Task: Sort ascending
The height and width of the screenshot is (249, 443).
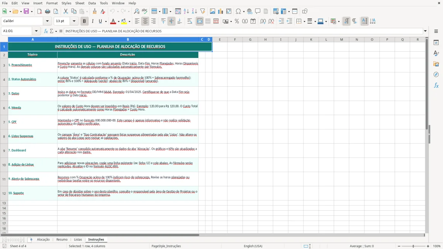Action: click(186, 11)
